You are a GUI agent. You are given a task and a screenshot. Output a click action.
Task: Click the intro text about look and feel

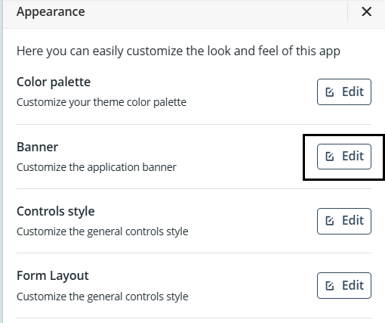point(178,51)
